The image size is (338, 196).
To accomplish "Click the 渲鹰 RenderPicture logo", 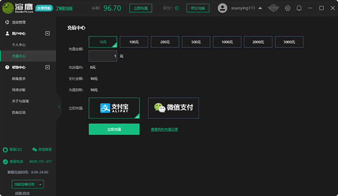I will [x=18, y=8].
